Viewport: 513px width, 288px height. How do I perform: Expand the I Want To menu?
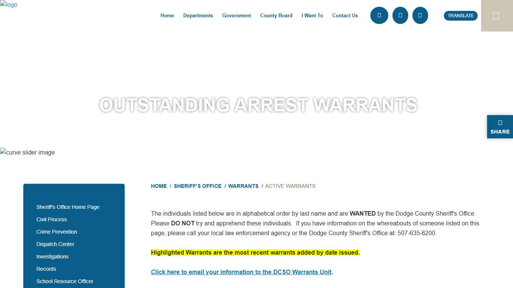312,15
